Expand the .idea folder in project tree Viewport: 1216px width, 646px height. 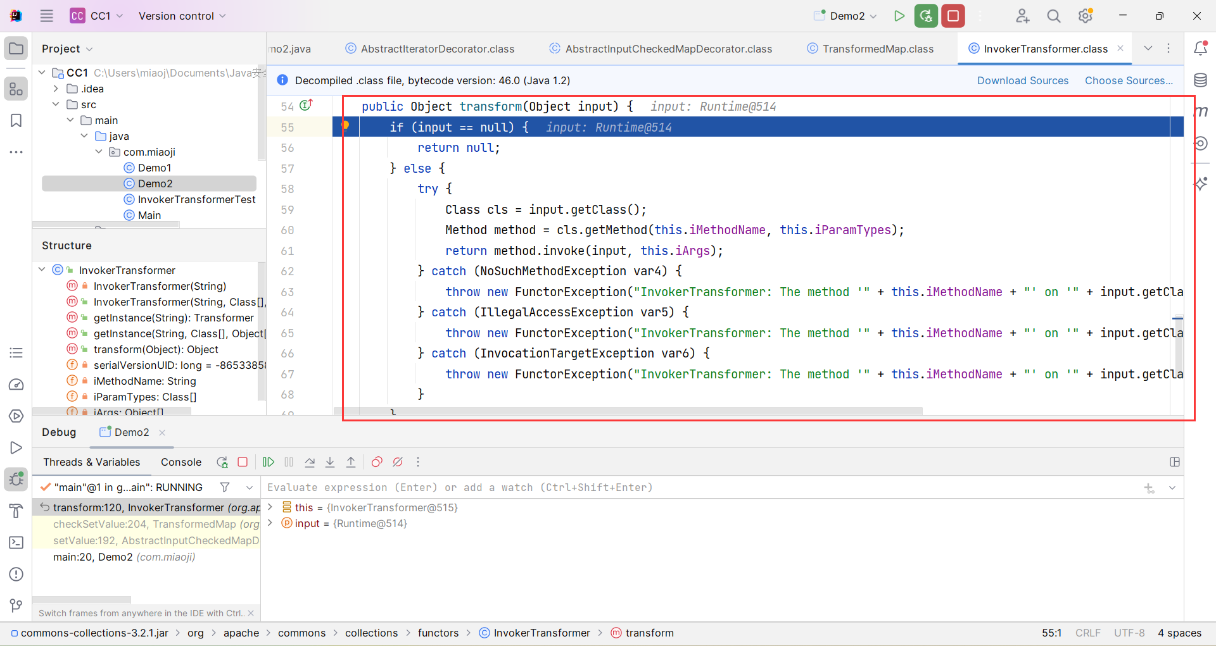point(56,89)
